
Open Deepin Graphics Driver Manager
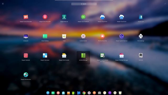(102, 55)
